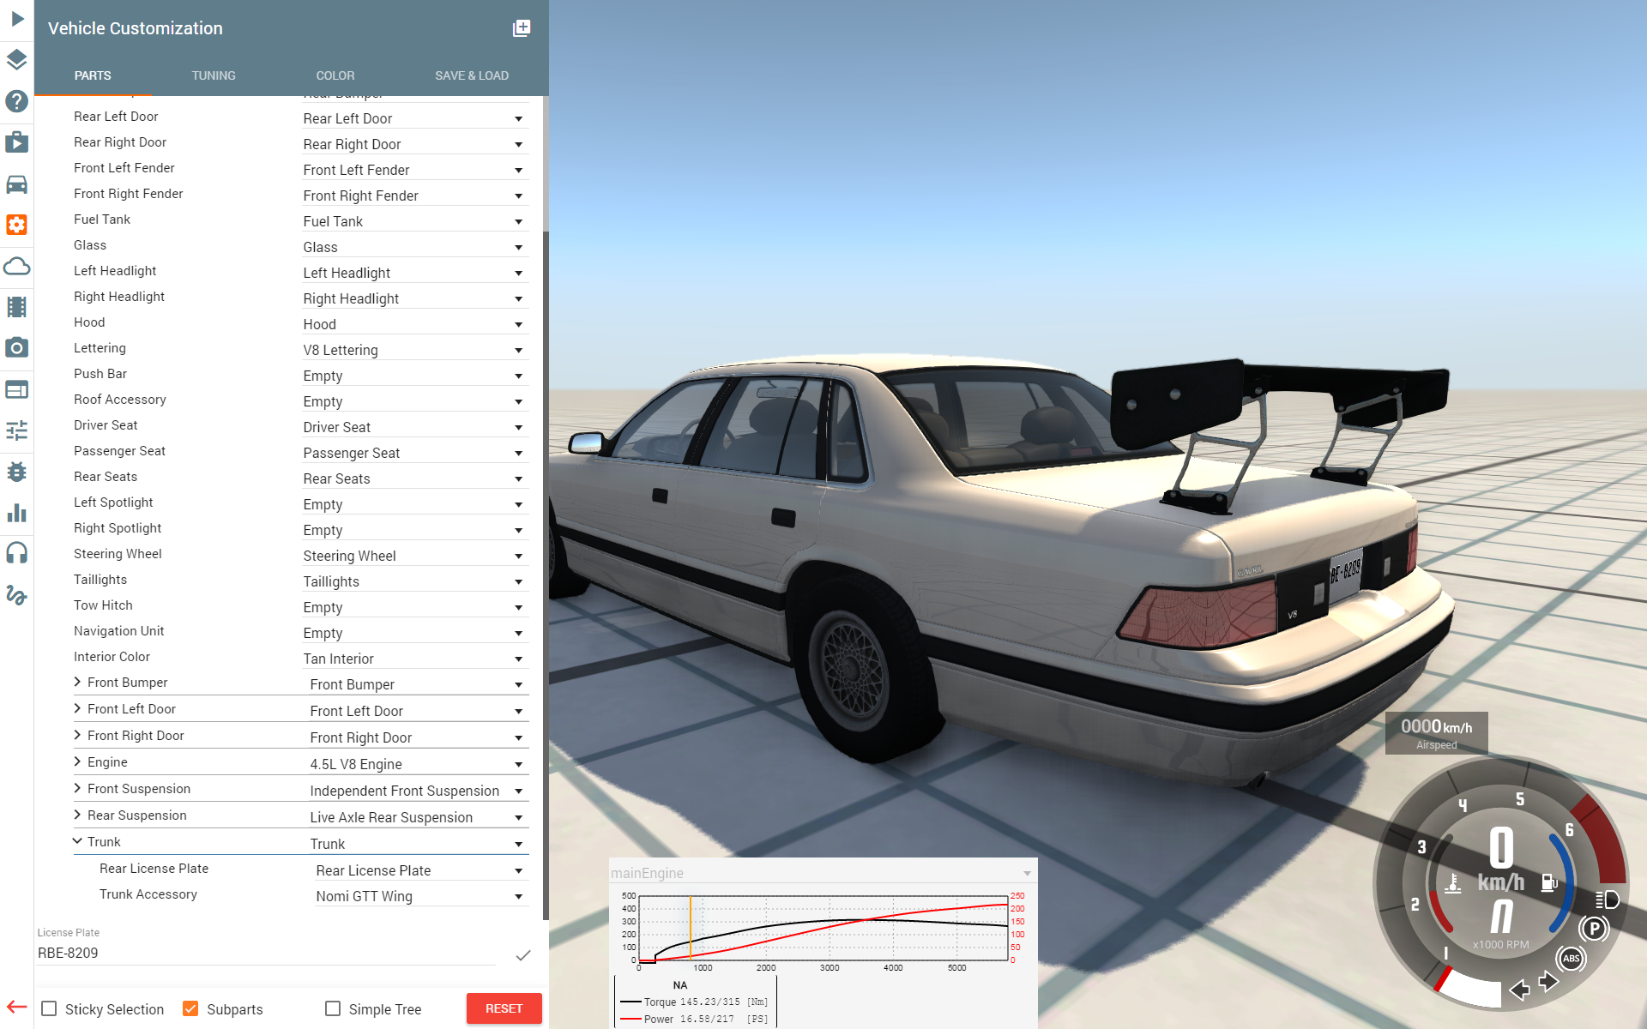Viewport: 1647px width, 1029px height.
Task: Open the UI apps layout icon
Action: click(x=17, y=389)
